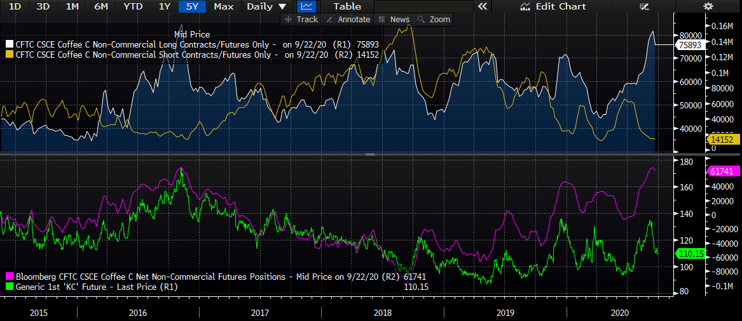Select the Annotate pencil tool
742x321 pixels.
point(348,19)
